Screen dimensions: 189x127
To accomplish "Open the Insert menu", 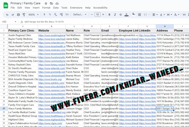I will pyautogui.click(x=36, y=8).
